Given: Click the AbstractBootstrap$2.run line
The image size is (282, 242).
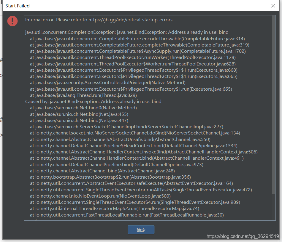Looking at the screenshot, I should coord(110,177).
